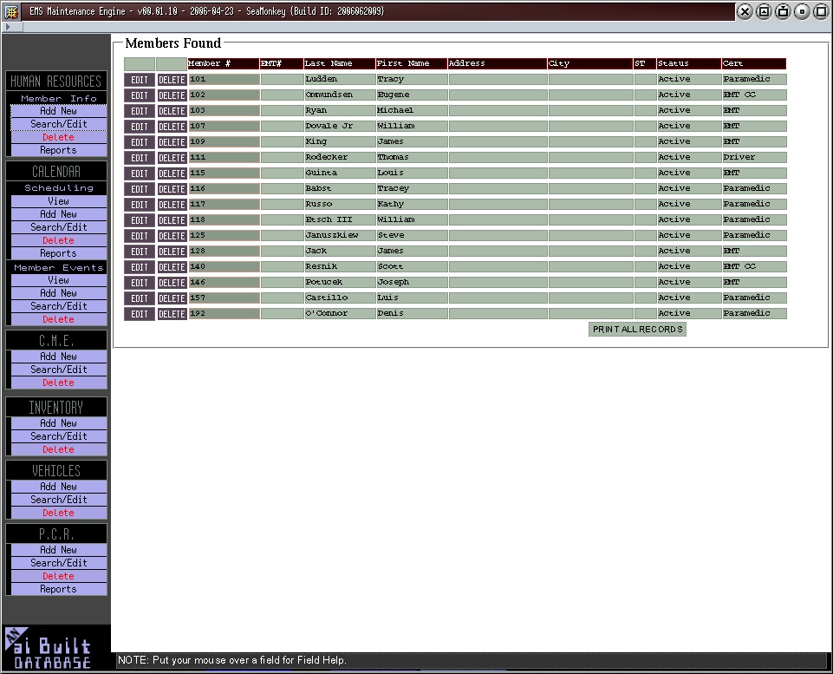Edit member 140 Scott Resnik

coord(140,267)
